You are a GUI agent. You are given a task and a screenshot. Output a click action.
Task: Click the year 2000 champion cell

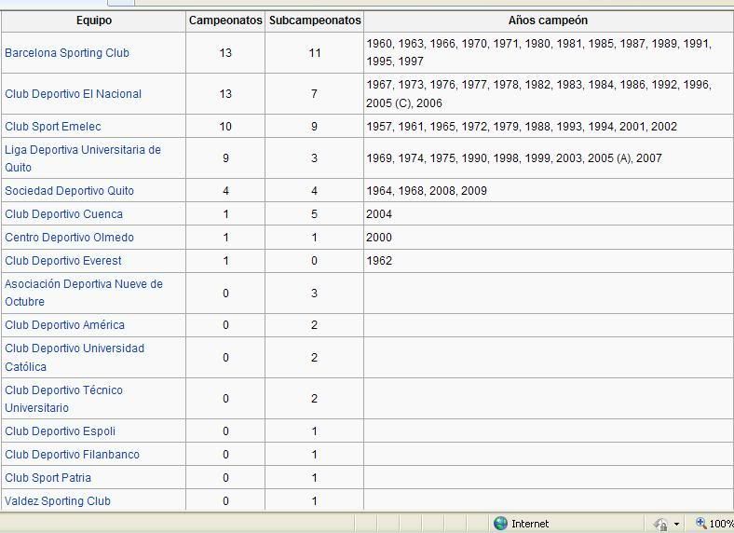tap(548, 238)
